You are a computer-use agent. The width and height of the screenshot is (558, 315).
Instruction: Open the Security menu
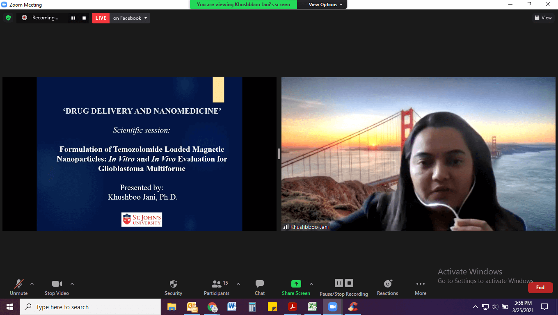[173, 288]
